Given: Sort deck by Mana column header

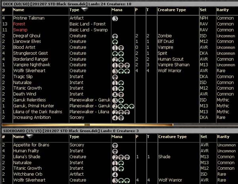Looking at the screenshot, I should pyautogui.click(x=117, y=10).
